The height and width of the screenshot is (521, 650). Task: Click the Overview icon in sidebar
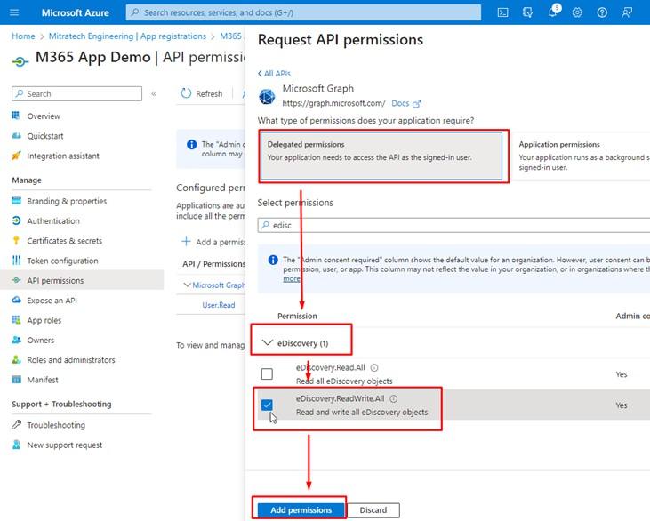click(x=16, y=116)
